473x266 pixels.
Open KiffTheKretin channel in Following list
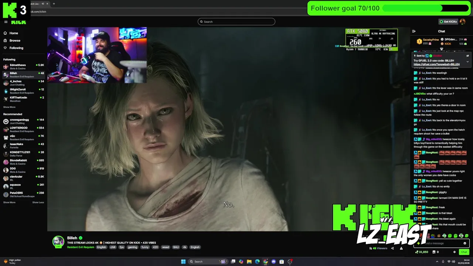click(23, 99)
